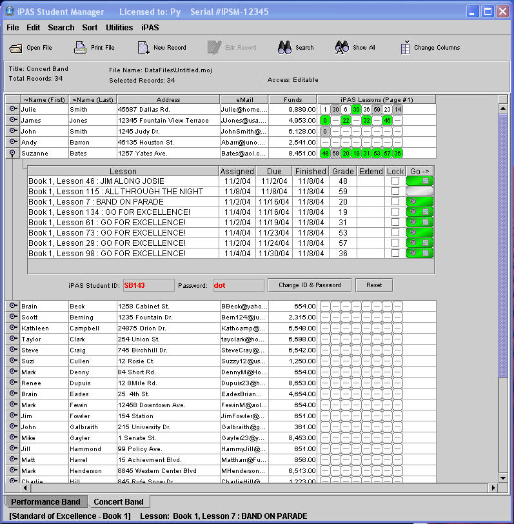Image resolution: width=514 pixels, height=524 pixels.
Task: Enable Lock for BAND ON PARADE lesson
Action: pos(395,202)
